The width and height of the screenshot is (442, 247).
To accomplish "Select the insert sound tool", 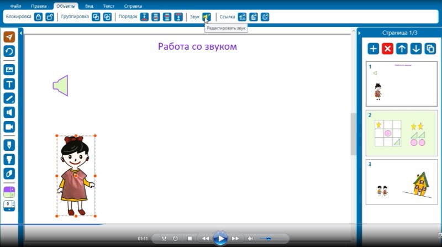I will pyautogui.click(x=9, y=113).
